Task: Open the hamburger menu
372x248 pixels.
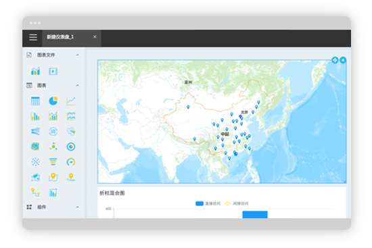Action: coord(33,37)
